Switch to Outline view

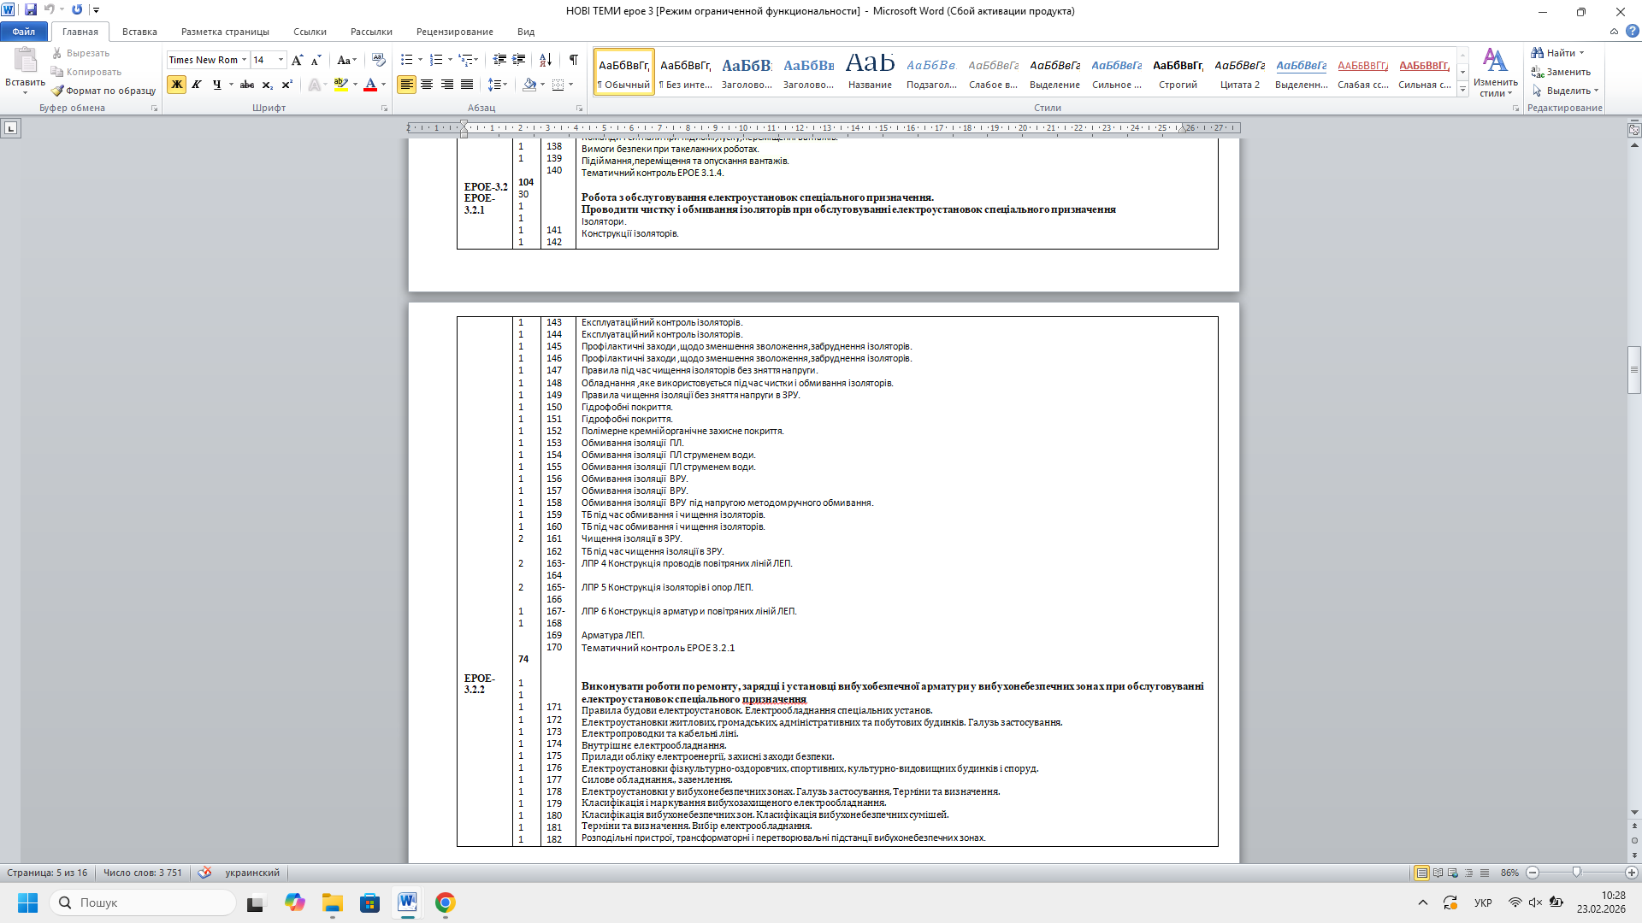point(1469,873)
